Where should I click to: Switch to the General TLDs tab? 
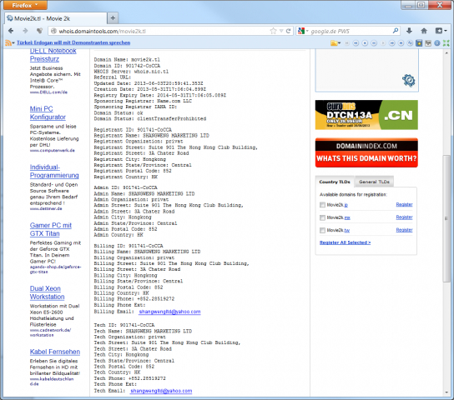coord(374,182)
